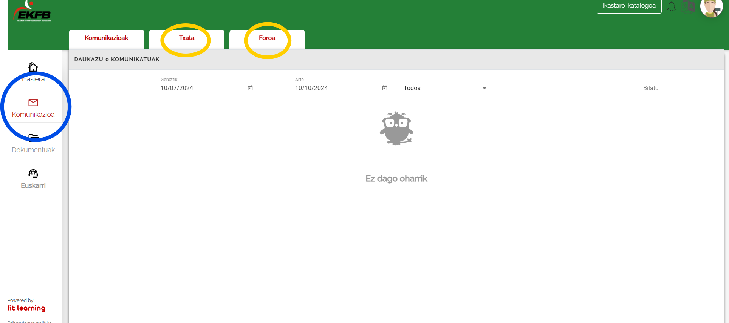Click the Ikastaro-katalogoa button
This screenshot has height=323, width=729.
tap(629, 6)
